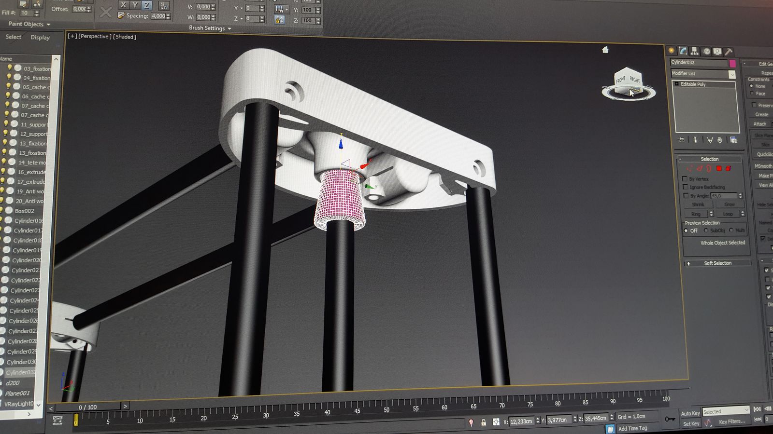Select the Off preview selection radio
The height and width of the screenshot is (434, 773).
(686, 231)
